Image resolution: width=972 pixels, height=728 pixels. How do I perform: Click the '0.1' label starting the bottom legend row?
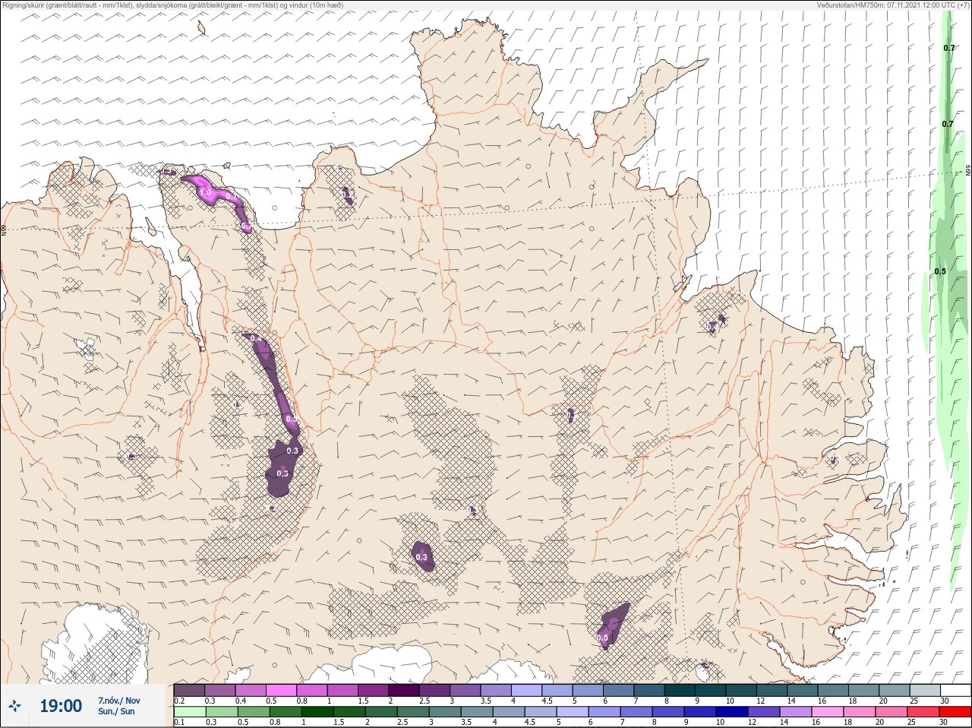pos(179,723)
